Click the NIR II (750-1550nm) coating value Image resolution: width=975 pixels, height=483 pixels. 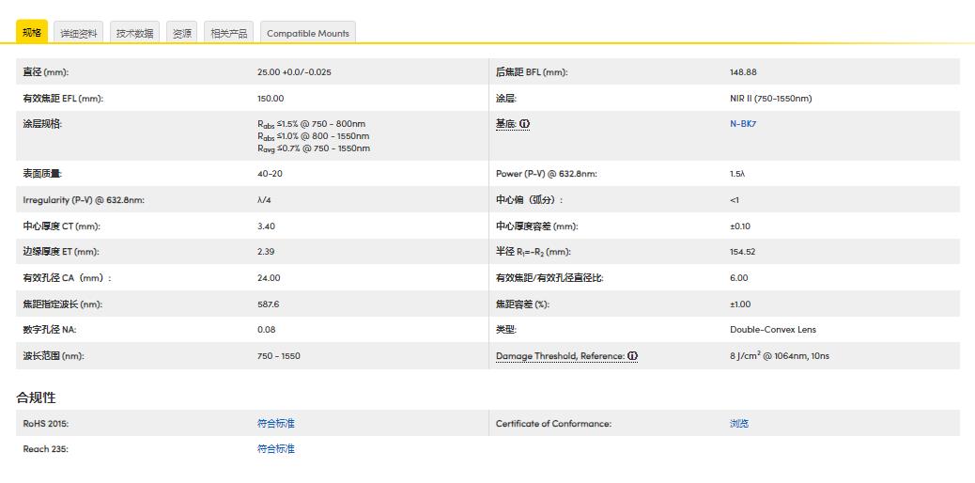[x=770, y=99]
